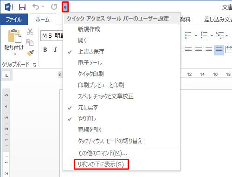Check タッチ/マウス モードの切り替え in the menu
The image size is (232, 177).
122,141
